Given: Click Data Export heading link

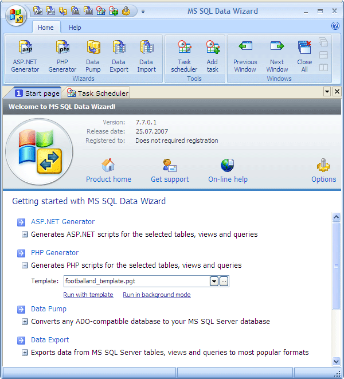Looking at the screenshot, I should [x=50, y=340].
